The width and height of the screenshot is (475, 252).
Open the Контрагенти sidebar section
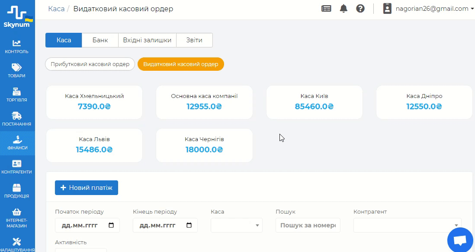pos(17,167)
